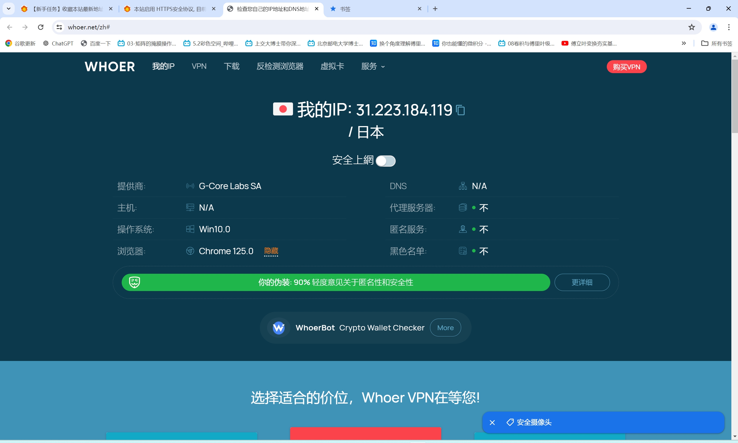View site information icon in address bar

tap(59, 27)
